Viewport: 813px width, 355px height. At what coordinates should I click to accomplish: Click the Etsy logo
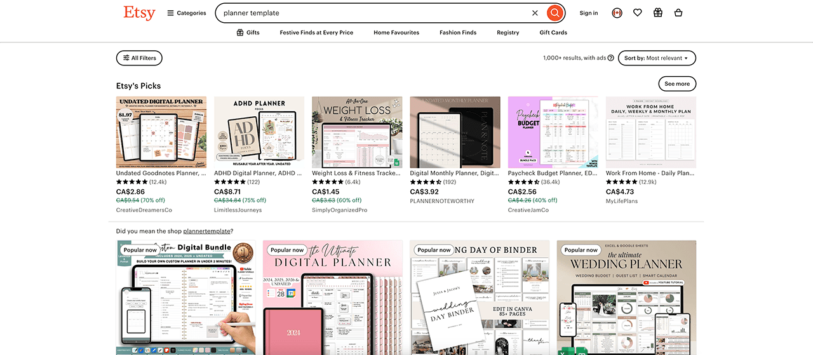139,13
